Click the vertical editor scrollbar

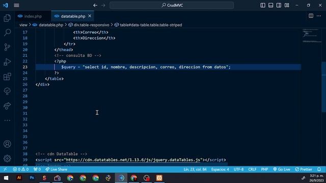pos(324,87)
